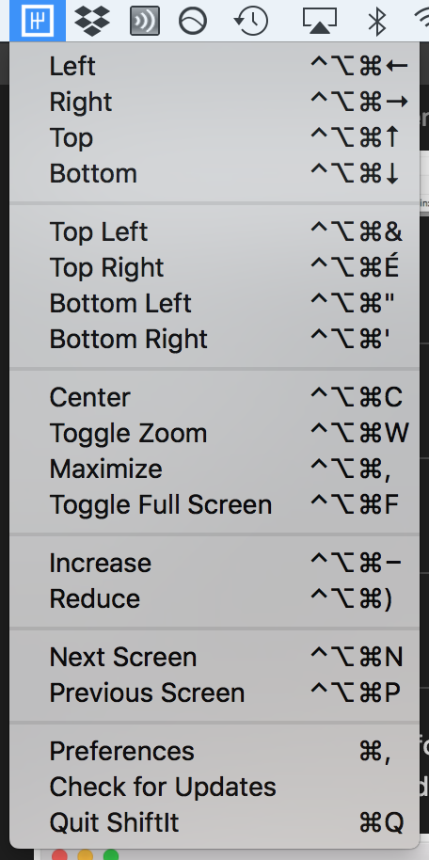
Task: Choose Maximize from the menu
Action: pyautogui.click(x=214, y=469)
